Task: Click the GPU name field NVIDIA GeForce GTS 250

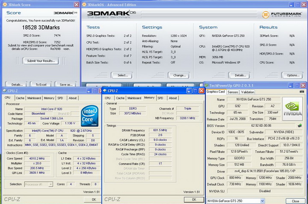Action: [x=254, y=99]
